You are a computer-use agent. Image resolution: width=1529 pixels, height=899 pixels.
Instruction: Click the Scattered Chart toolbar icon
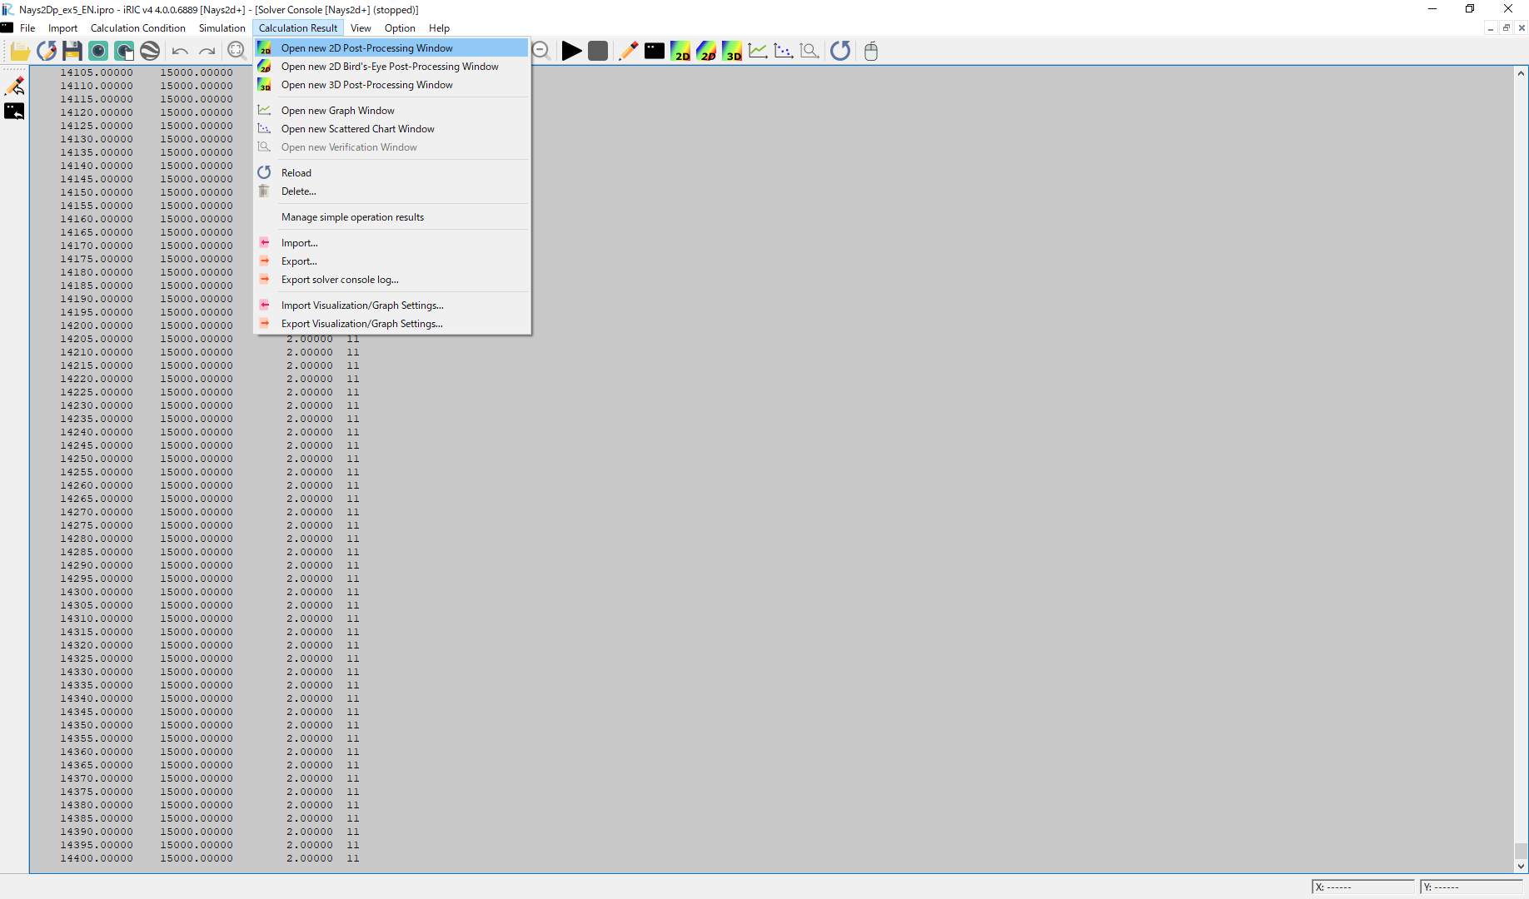(784, 51)
